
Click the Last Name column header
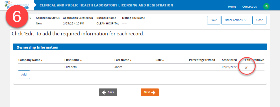tap(121, 60)
